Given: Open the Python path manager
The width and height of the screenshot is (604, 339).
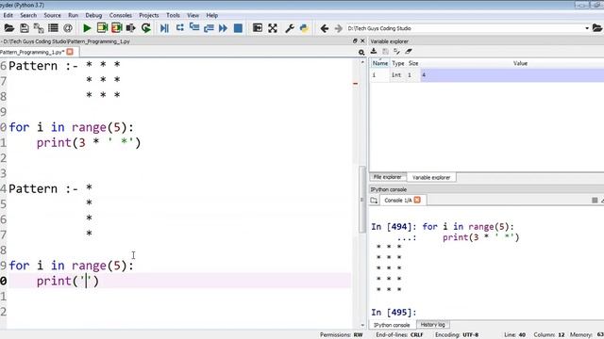Looking at the screenshot, I should 304,28.
